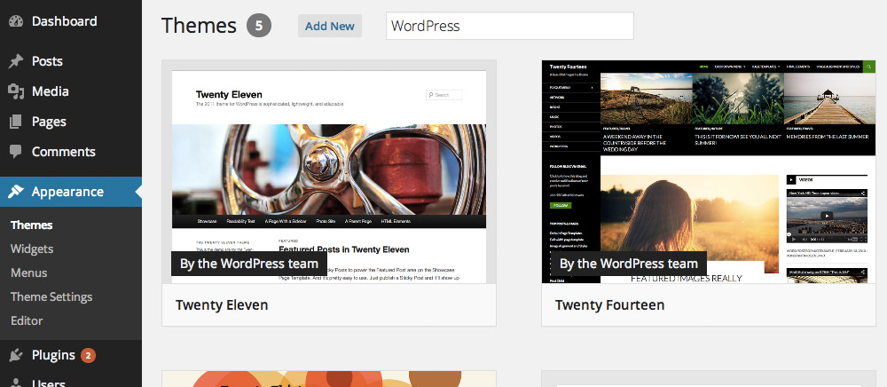887x387 pixels.
Task: Open the Widgets submenu item
Action: (x=32, y=249)
